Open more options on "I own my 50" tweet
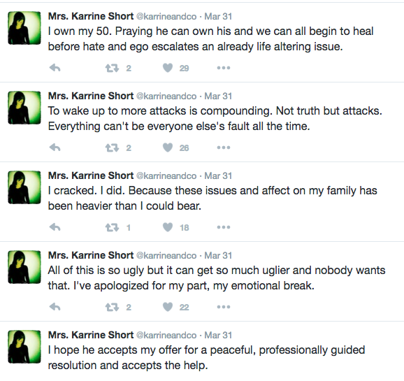 224,68
